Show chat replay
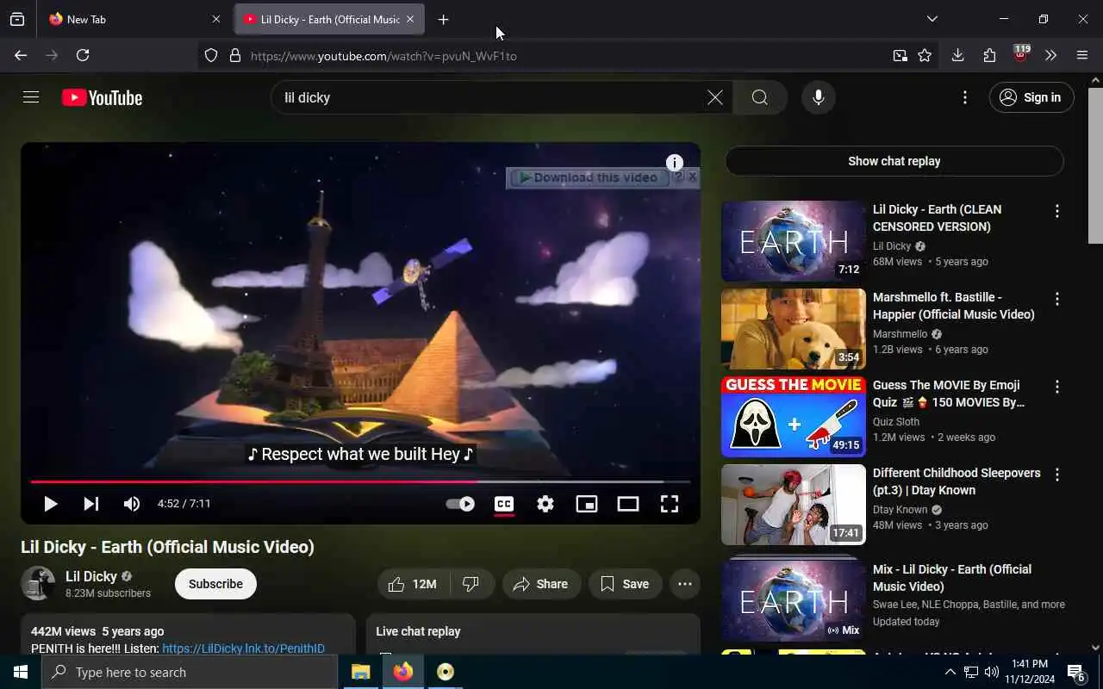 pos(894,161)
